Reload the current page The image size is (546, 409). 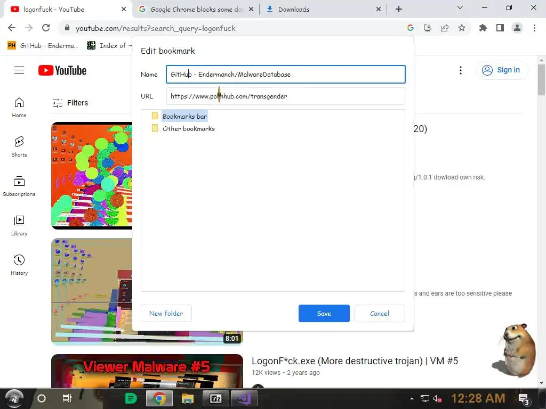click(x=46, y=28)
